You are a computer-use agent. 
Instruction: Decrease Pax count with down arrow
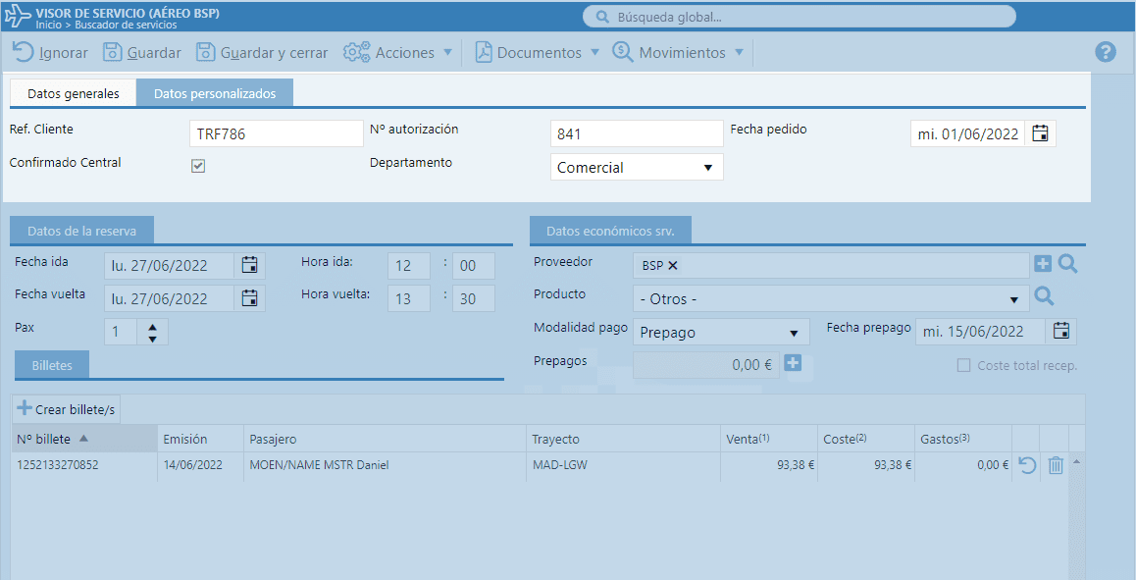pos(152,338)
